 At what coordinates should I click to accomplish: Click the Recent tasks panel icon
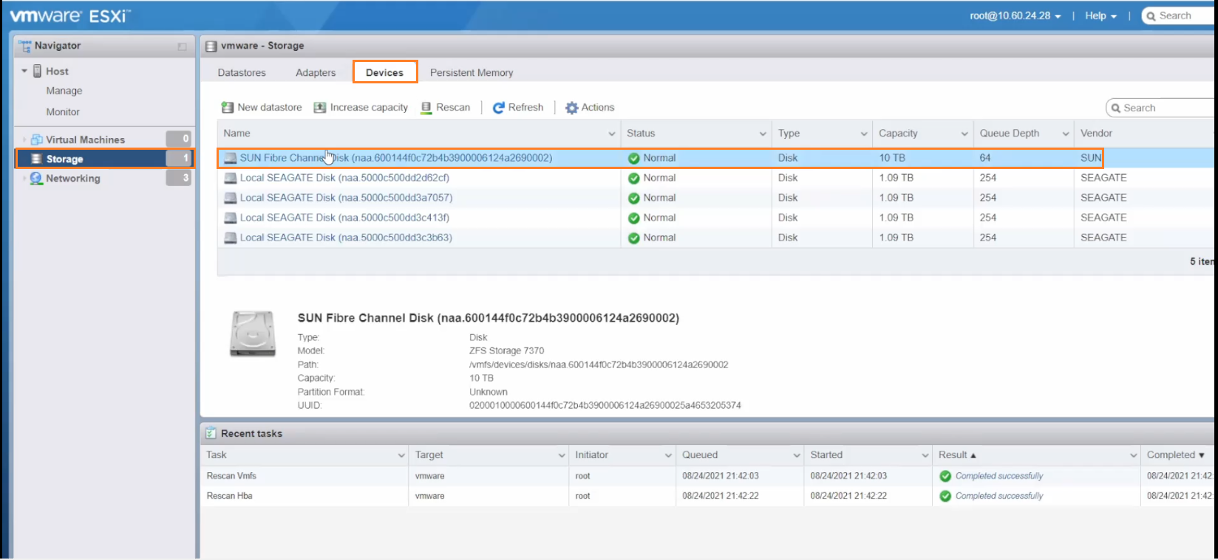211,433
